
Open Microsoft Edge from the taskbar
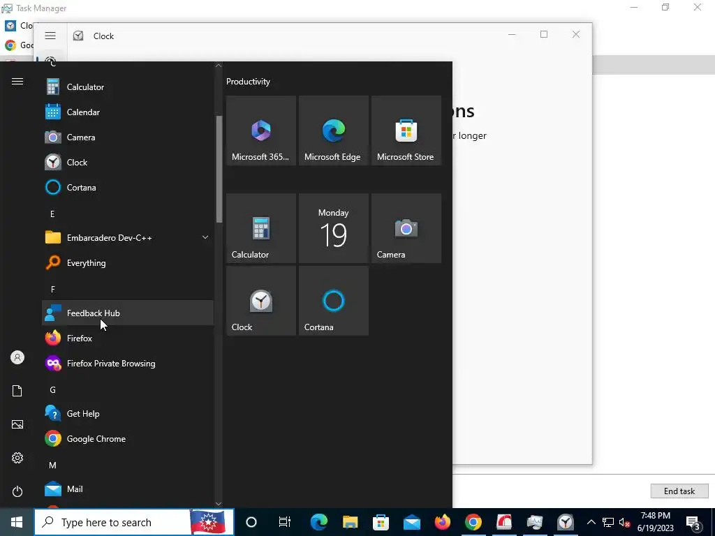(318, 522)
